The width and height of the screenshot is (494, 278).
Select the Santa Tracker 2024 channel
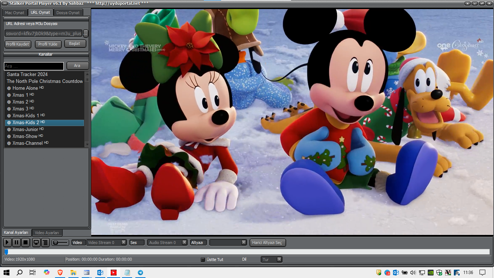pyautogui.click(x=45, y=74)
